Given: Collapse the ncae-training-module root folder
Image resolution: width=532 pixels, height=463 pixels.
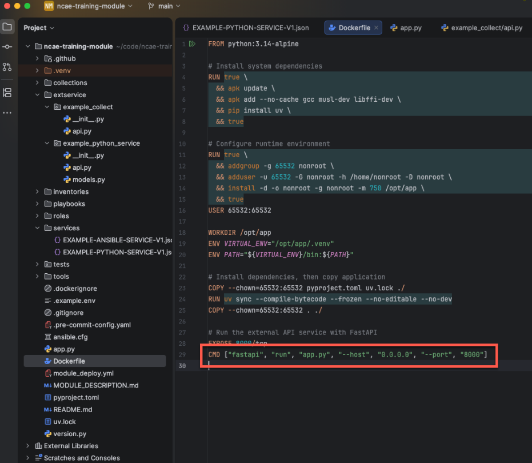Looking at the screenshot, I should (28, 46).
